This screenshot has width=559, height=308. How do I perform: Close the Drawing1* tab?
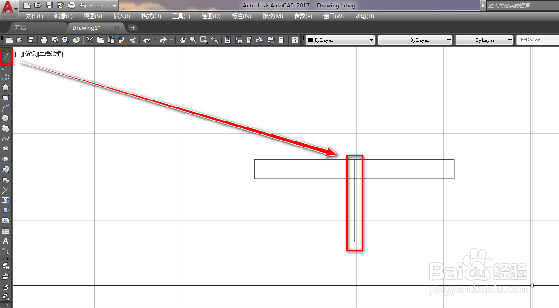click(x=117, y=28)
